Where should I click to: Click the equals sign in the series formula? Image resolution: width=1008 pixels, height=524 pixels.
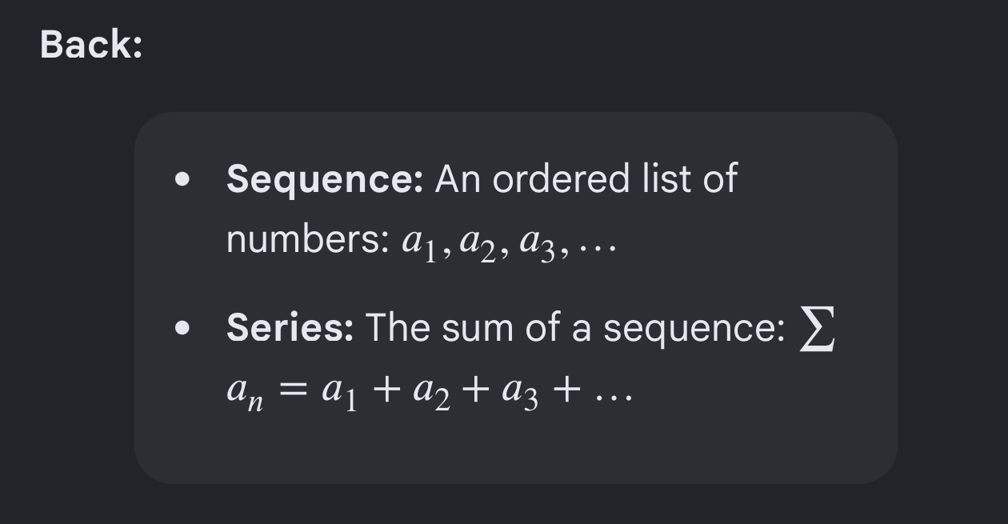(293, 391)
